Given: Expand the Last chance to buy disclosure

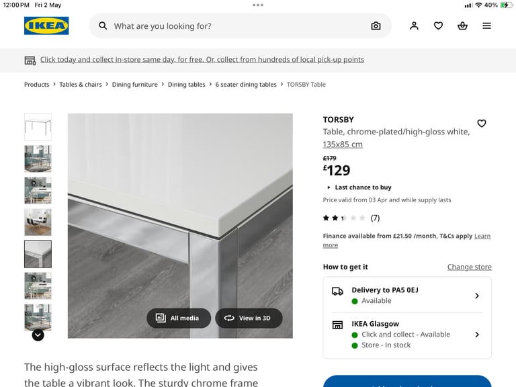Looking at the screenshot, I should [359, 187].
